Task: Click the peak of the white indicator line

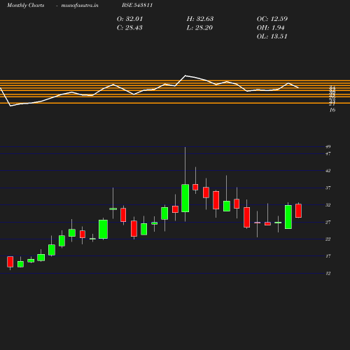Action: point(185,76)
